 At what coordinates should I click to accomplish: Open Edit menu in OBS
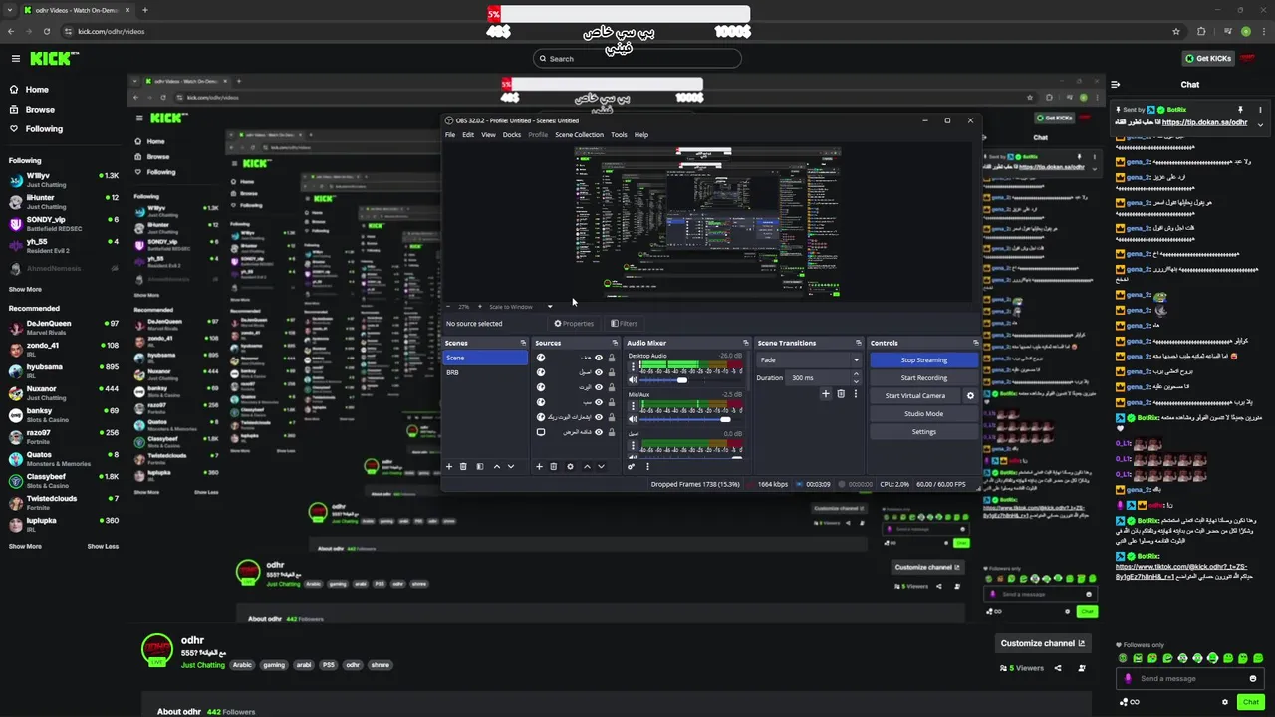[x=468, y=134]
